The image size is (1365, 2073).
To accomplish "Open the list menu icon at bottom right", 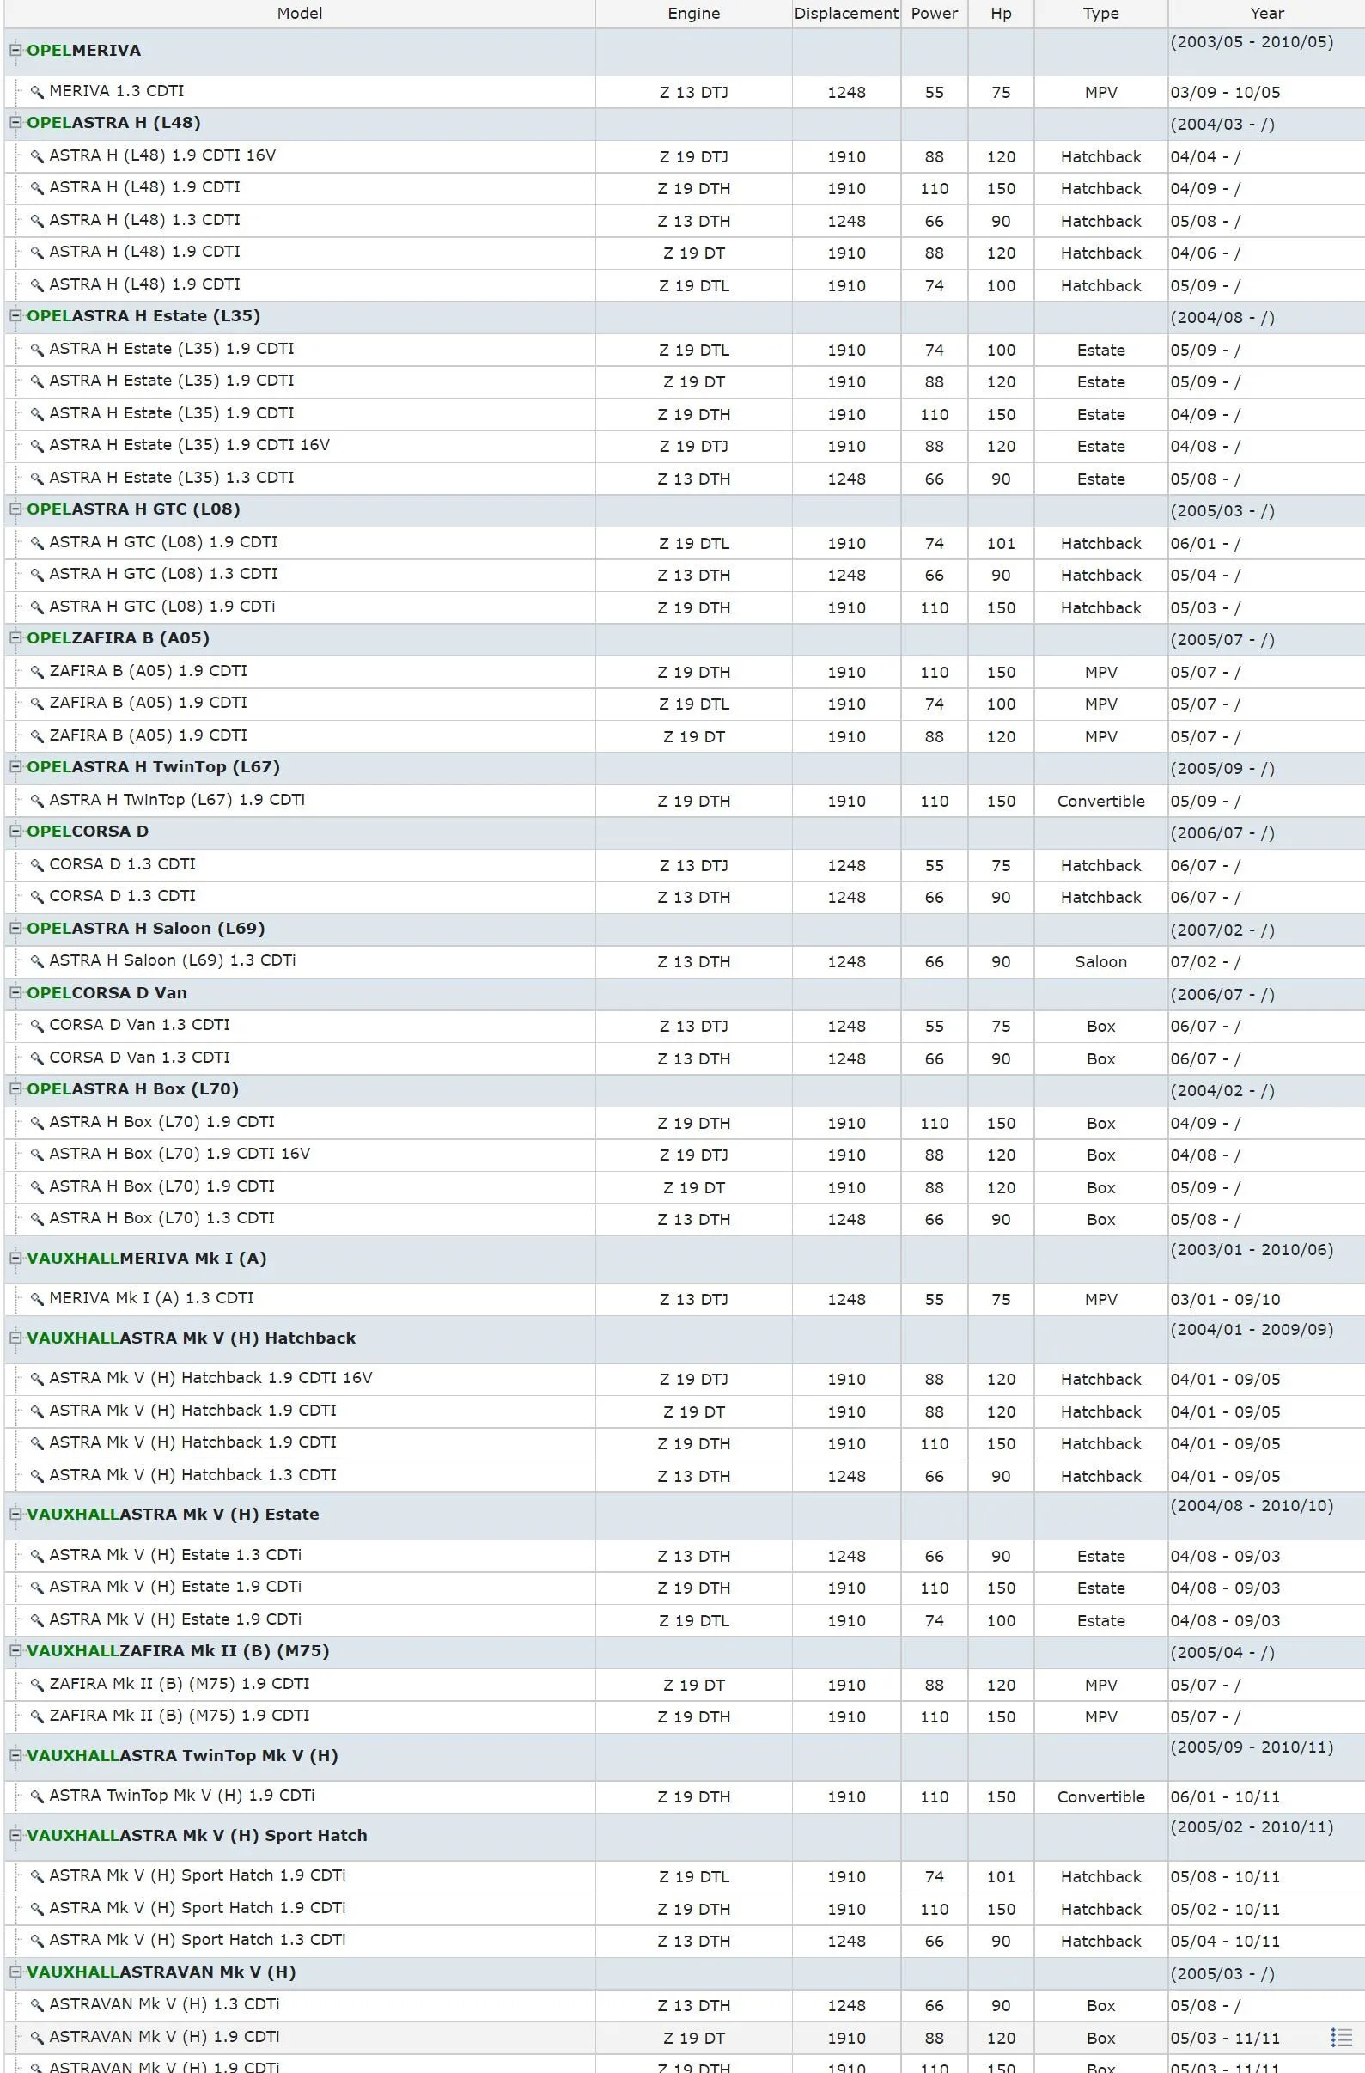I will (1342, 2037).
